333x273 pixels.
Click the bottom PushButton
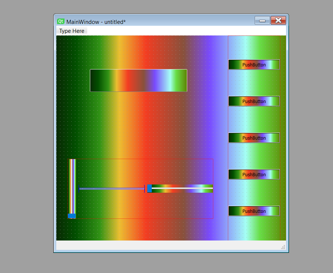click(x=254, y=211)
